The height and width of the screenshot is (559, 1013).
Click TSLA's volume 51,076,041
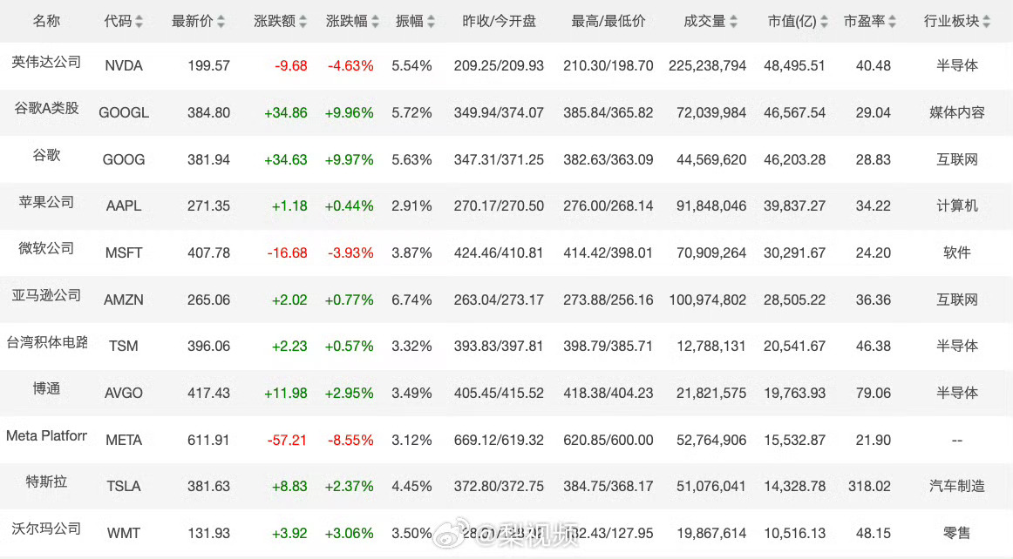point(711,487)
